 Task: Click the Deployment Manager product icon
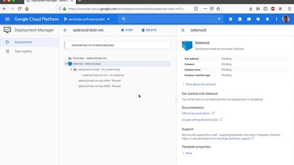pyautogui.click(x=7, y=30)
